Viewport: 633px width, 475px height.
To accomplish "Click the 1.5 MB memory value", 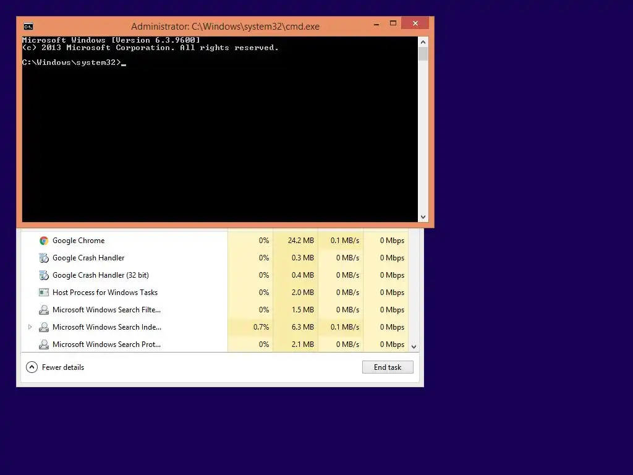I will tap(303, 310).
